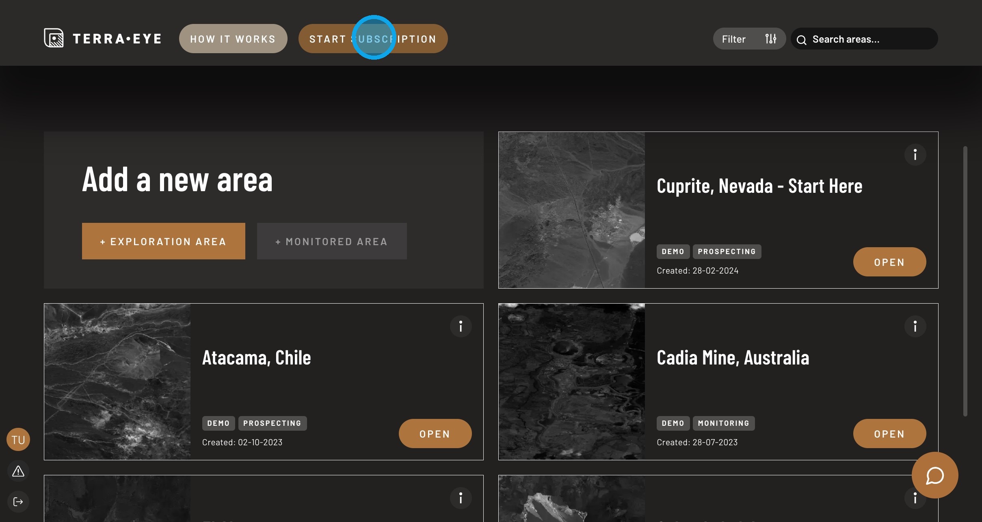Viewport: 982px width, 522px height.
Task: Expand the Filter dropdown
Action: pos(734,39)
